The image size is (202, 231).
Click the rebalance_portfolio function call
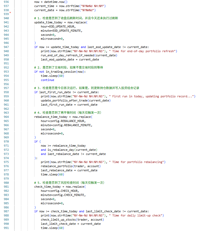click(57, 166)
